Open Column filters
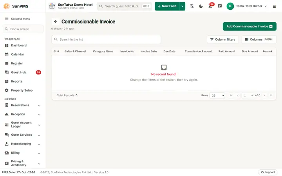 [x=222, y=40]
